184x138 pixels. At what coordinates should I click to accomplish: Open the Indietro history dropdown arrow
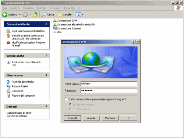[x=20, y=15]
